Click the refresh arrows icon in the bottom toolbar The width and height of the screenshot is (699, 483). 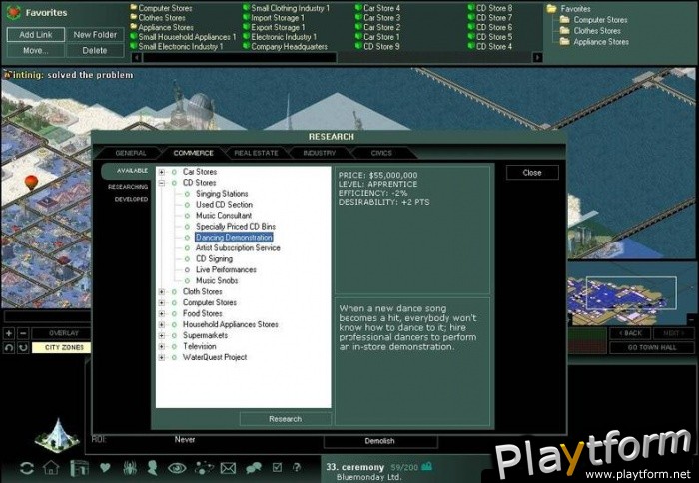(27, 468)
